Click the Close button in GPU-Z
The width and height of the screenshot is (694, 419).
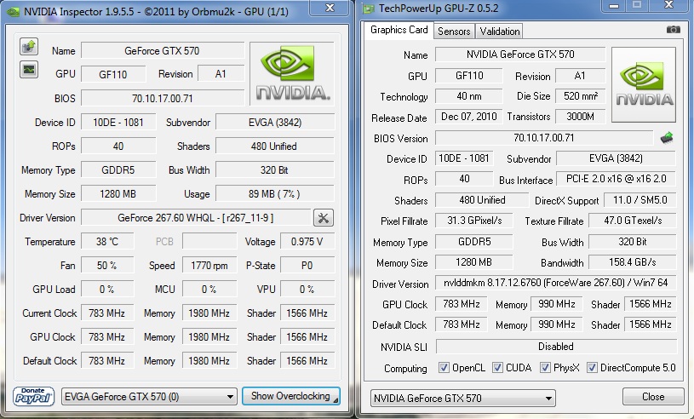653,397
